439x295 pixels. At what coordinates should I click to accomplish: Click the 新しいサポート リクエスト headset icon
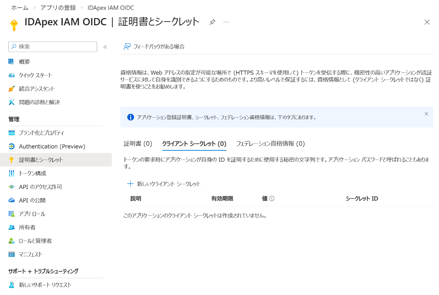coord(11,285)
